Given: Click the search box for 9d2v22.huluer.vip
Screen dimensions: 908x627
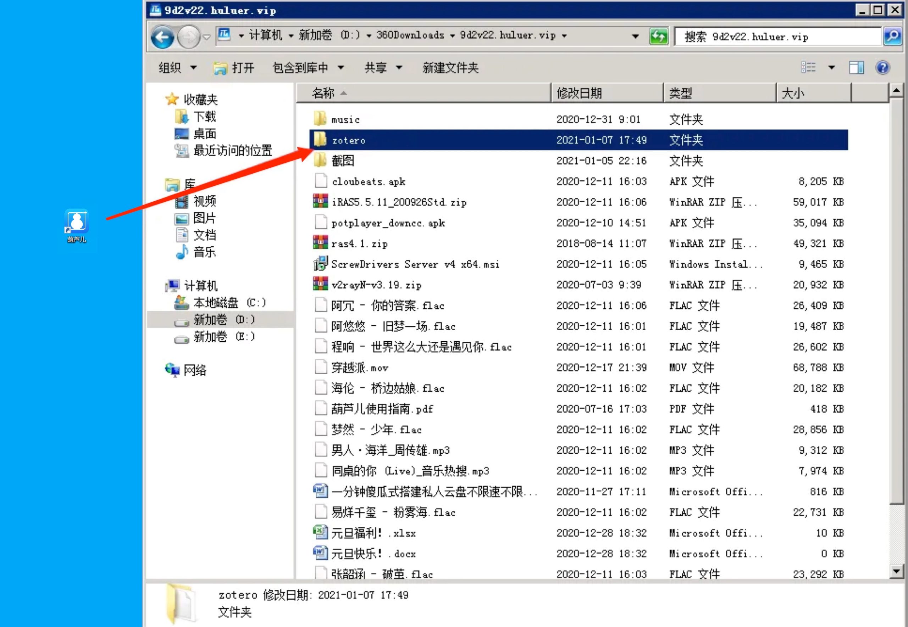Looking at the screenshot, I should [x=777, y=37].
